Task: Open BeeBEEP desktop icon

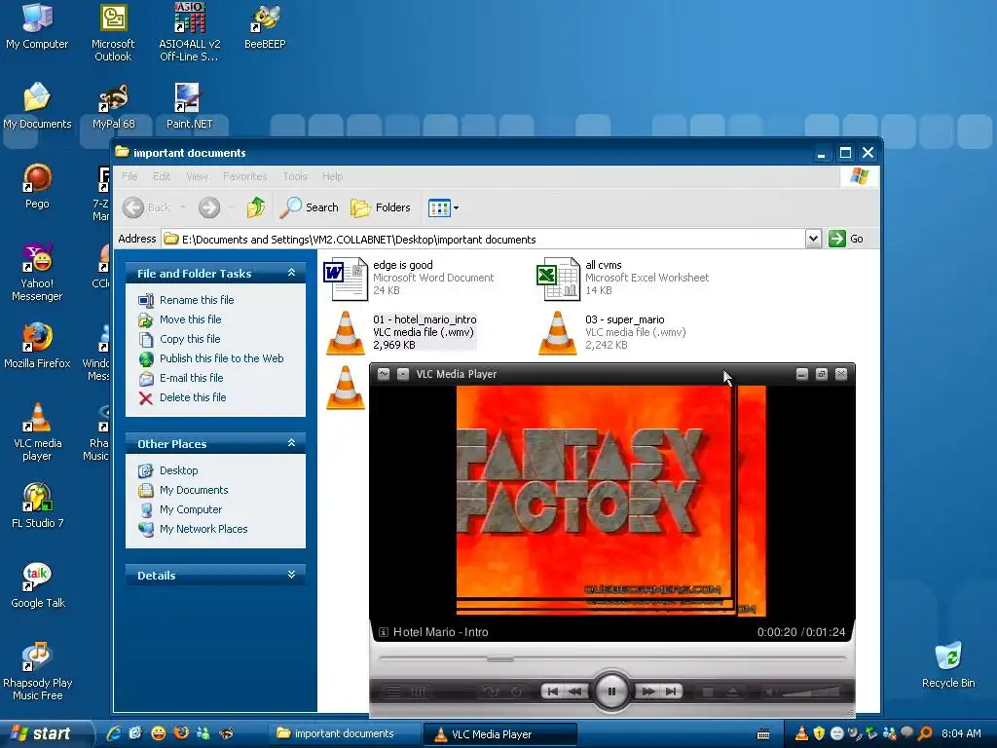Action: (x=265, y=26)
